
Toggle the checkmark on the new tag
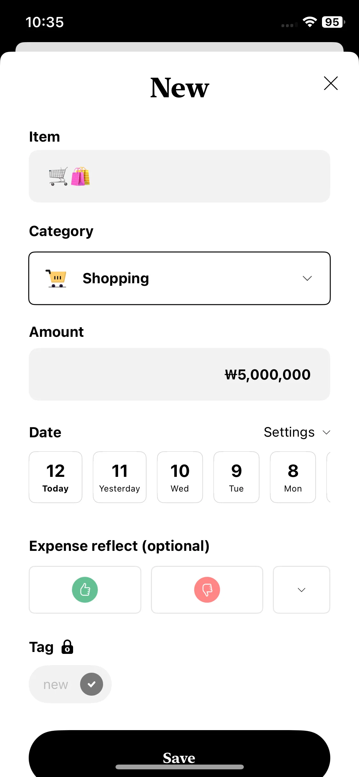(x=92, y=684)
